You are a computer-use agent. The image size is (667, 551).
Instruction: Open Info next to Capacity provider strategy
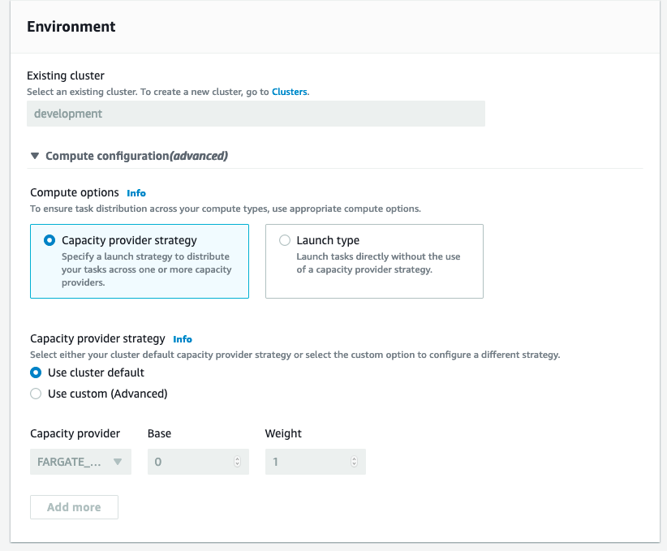pyautogui.click(x=183, y=339)
